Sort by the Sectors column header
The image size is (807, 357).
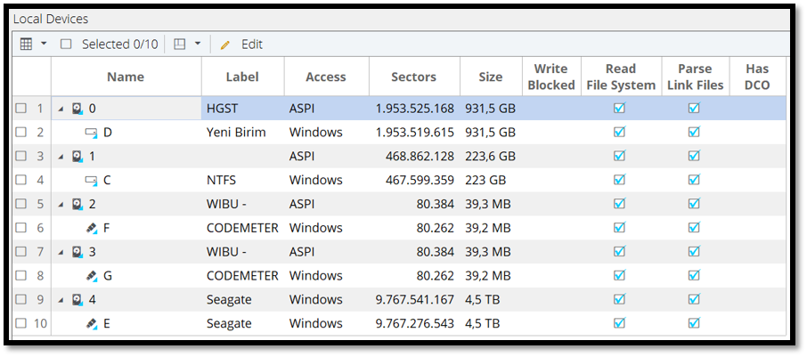(413, 77)
